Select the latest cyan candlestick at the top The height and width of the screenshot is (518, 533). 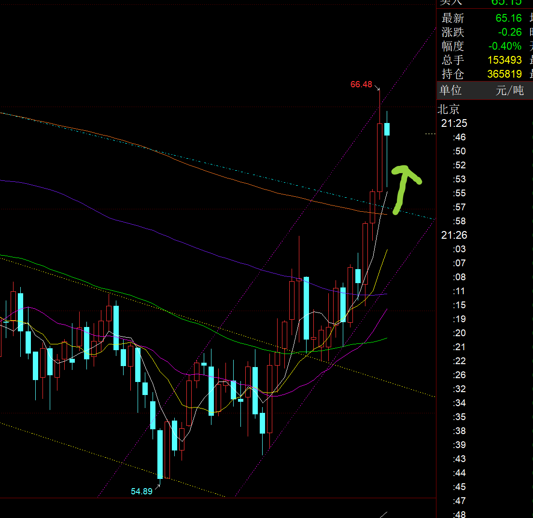[387, 129]
